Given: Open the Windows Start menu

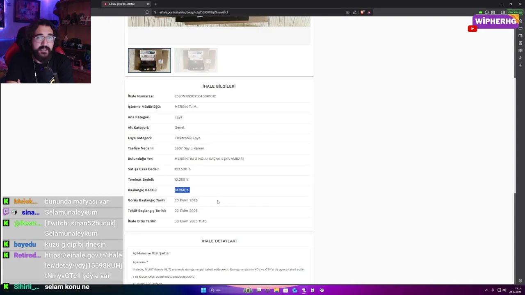Looking at the screenshot, I should (203, 290).
